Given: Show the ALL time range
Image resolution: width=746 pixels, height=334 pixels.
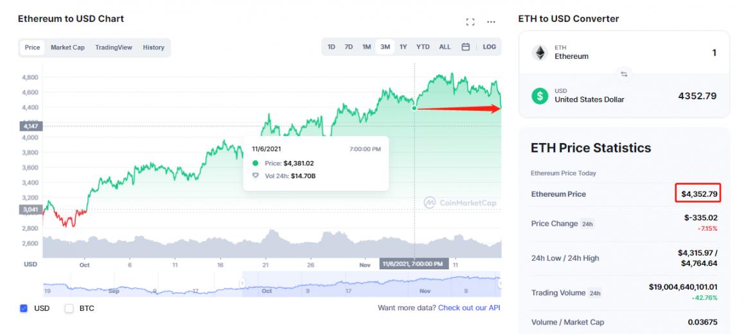Looking at the screenshot, I should [445, 47].
